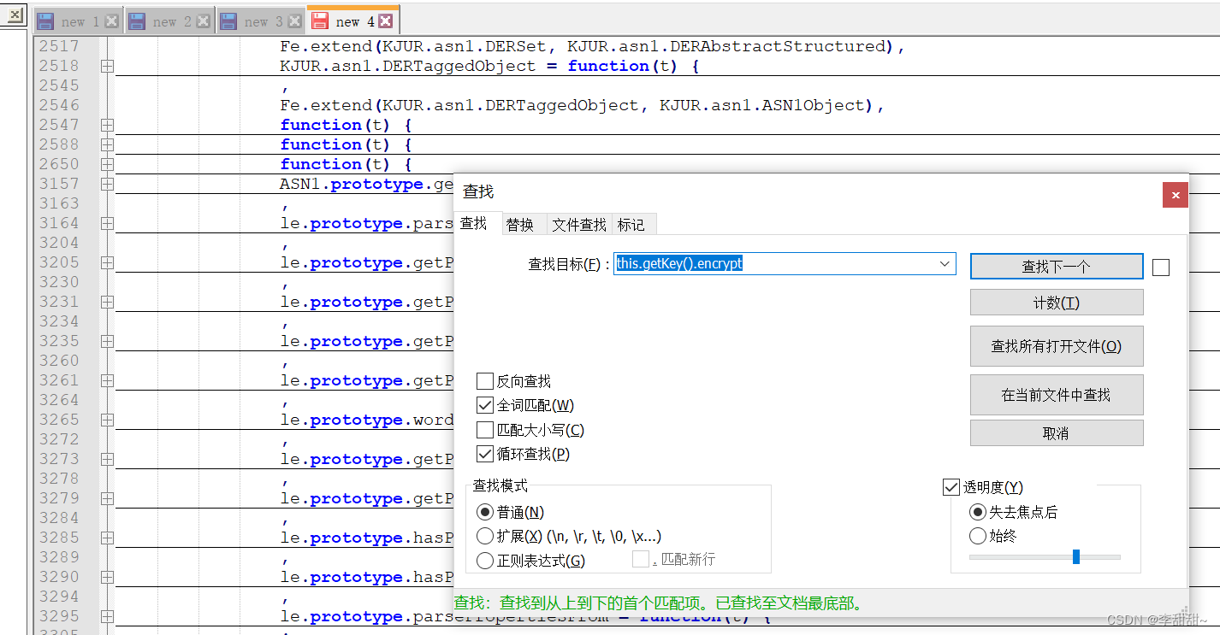Viewport: 1220px width, 635px height.
Task: Open the 文件查找 tab
Action: point(579,224)
